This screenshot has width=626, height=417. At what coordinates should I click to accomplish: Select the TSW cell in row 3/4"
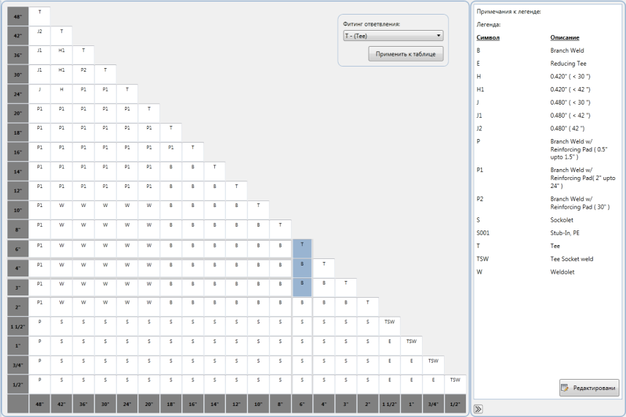[x=434, y=364]
